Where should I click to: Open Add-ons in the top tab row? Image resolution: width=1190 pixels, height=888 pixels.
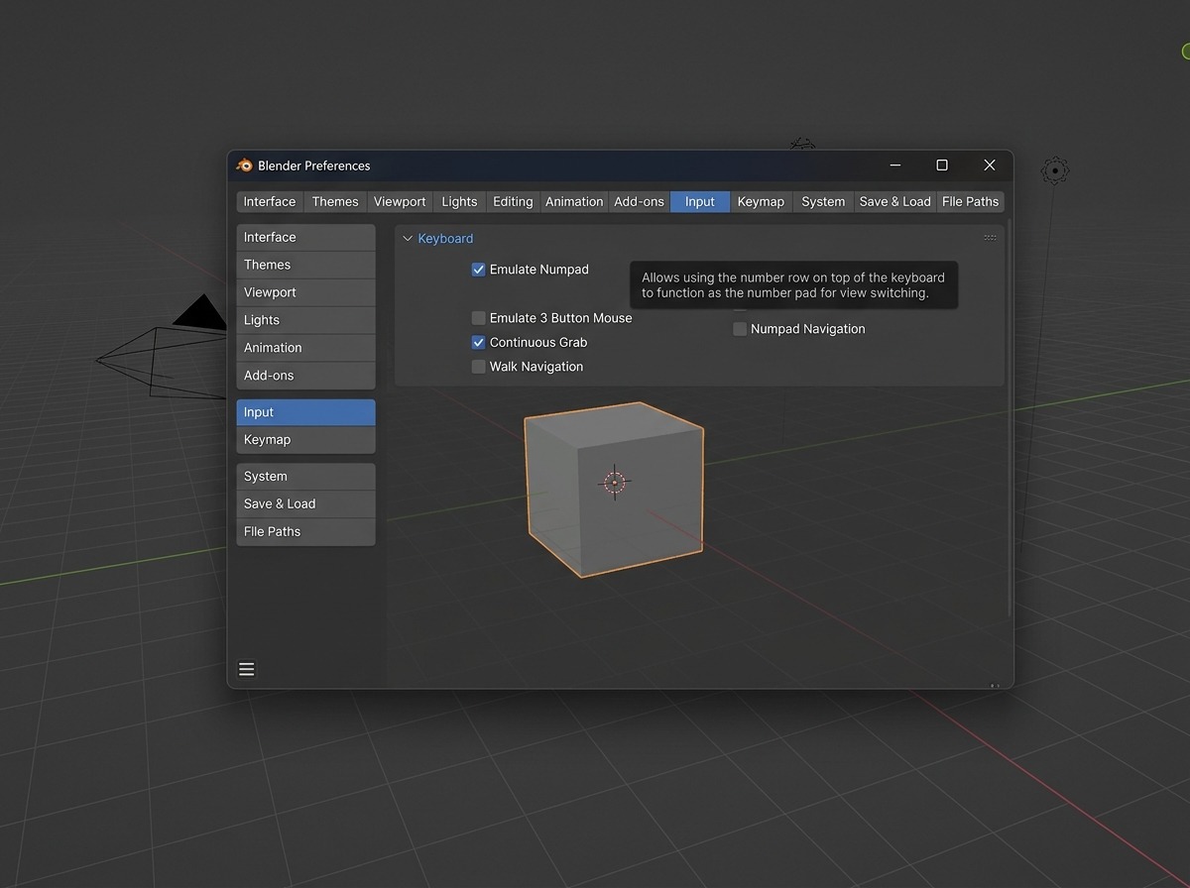[x=639, y=201]
